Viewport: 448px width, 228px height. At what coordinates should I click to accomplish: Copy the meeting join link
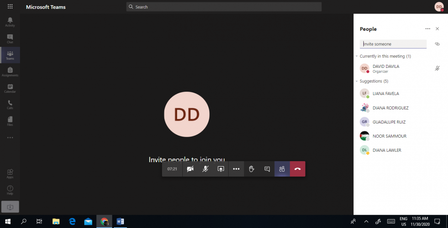point(437,44)
